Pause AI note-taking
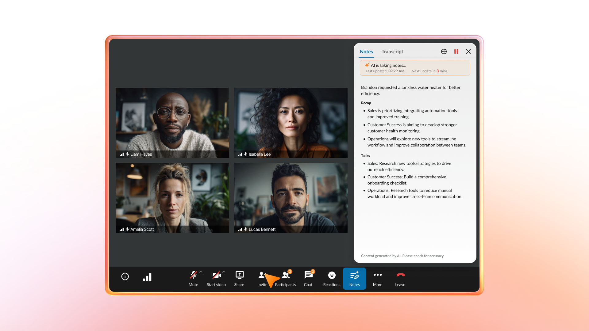Screen dimensions: 589x331 [x=456, y=51]
